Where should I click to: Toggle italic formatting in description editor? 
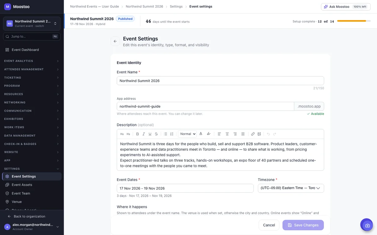(144, 134)
